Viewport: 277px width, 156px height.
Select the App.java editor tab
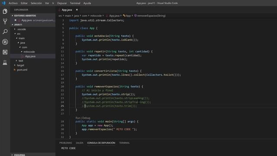tap(67, 10)
